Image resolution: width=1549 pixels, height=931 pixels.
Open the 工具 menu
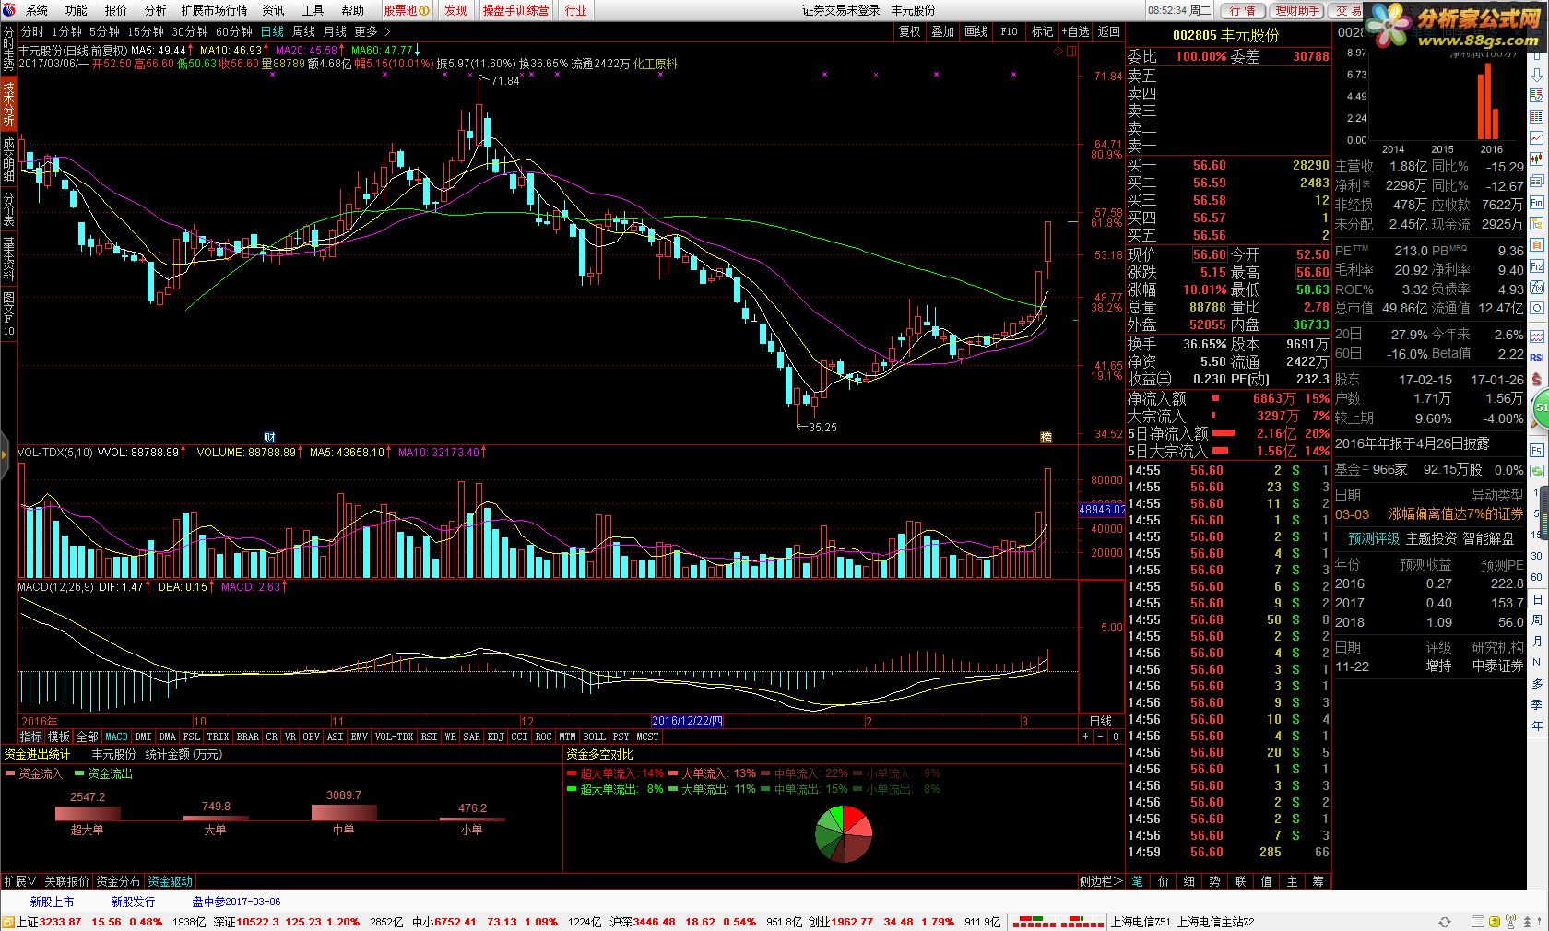(x=313, y=10)
